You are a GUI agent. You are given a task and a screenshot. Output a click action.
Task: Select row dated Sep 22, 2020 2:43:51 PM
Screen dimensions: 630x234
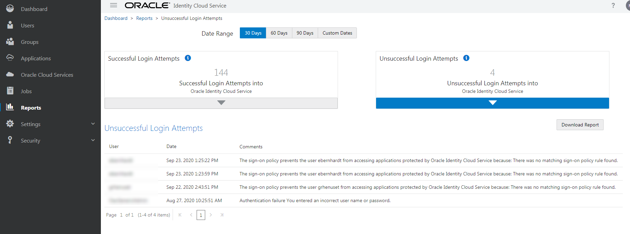[x=363, y=187]
